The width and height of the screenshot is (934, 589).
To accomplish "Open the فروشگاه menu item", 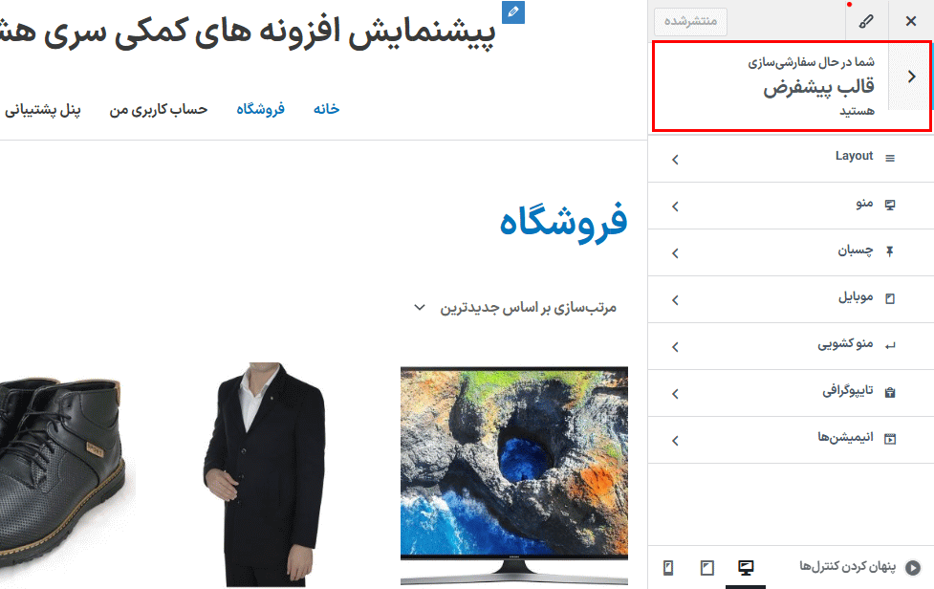I will pyautogui.click(x=260, y=108).
